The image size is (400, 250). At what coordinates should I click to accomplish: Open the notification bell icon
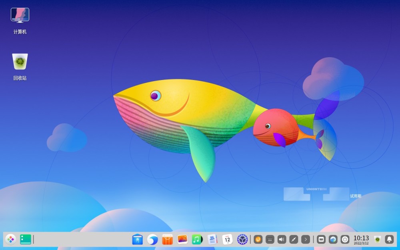389,239
